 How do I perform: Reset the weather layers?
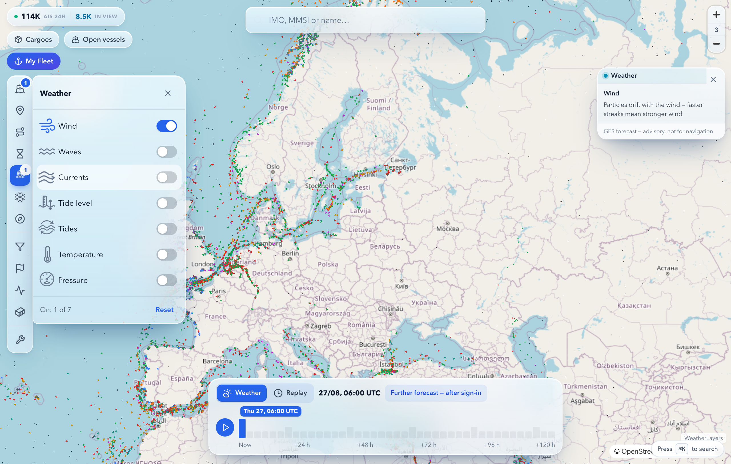point(164,309)
